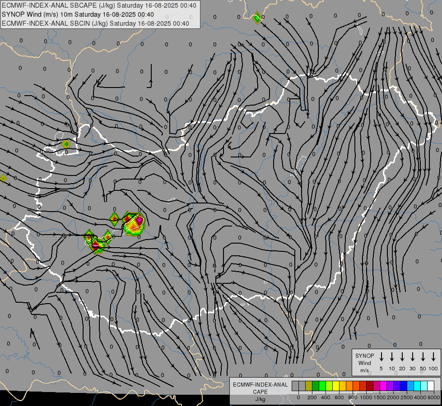The height and width of the screenshot is (406, 442).
Task: Click the 'J/kg' unit in the CAPE legend
Action: click(260, 399)
